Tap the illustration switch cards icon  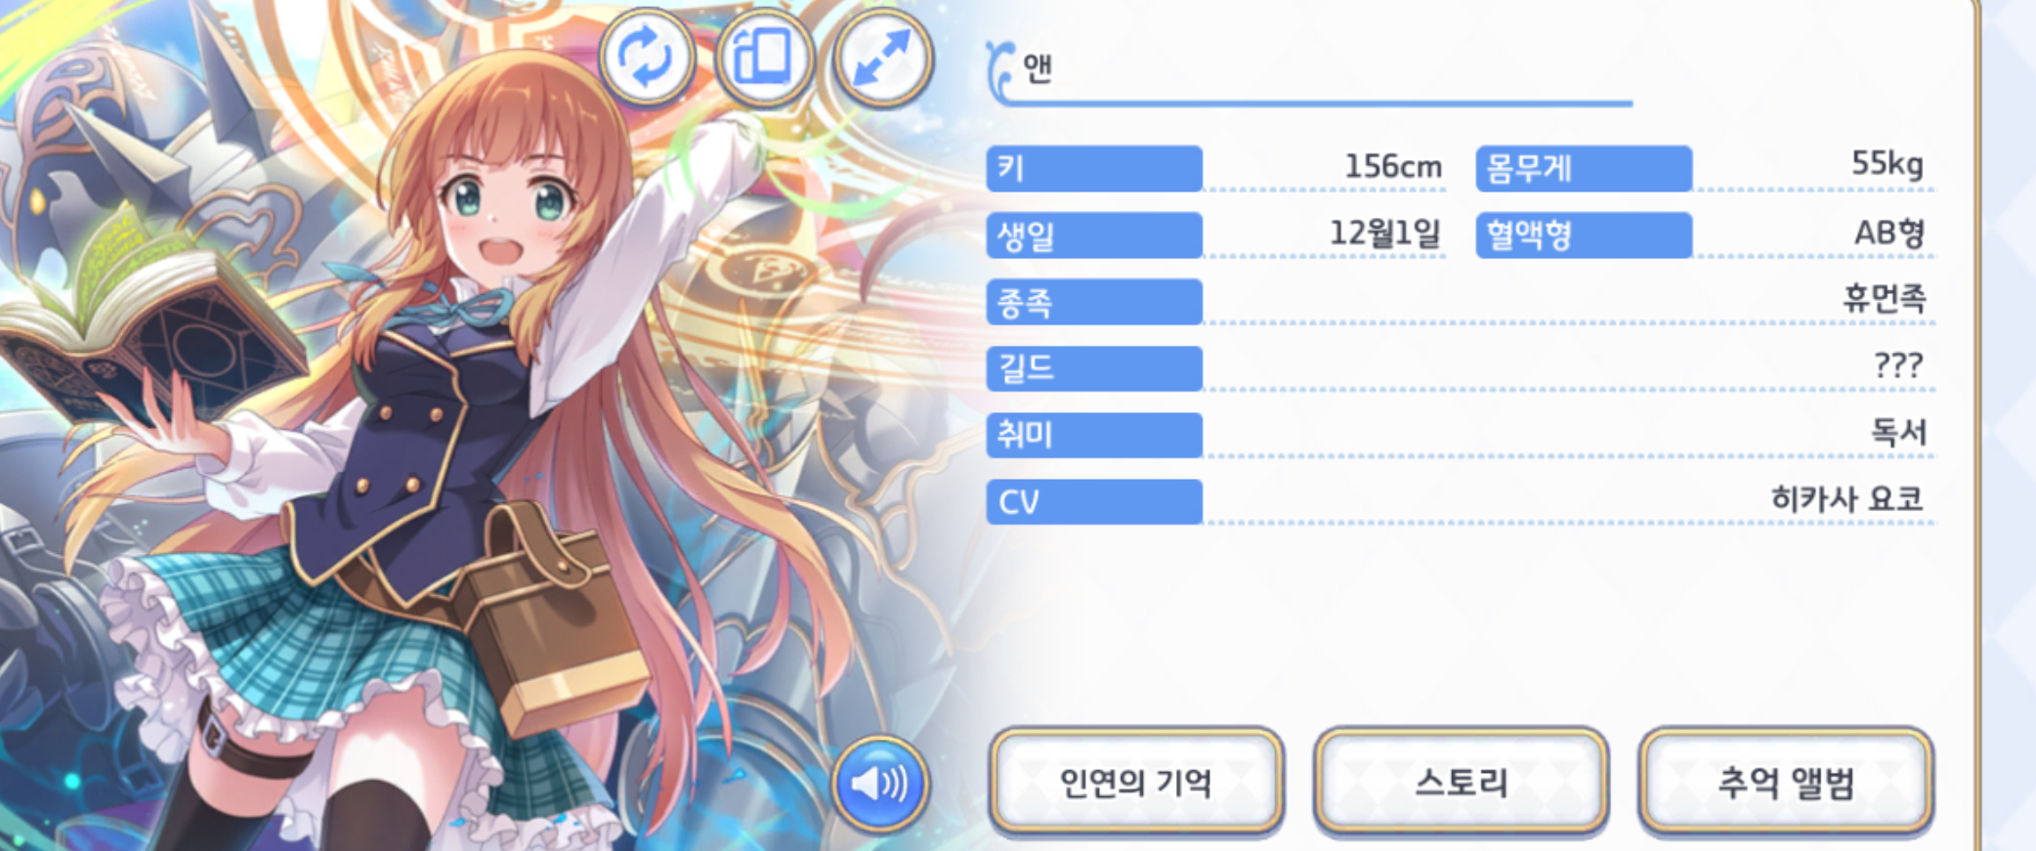pos(764,57)
